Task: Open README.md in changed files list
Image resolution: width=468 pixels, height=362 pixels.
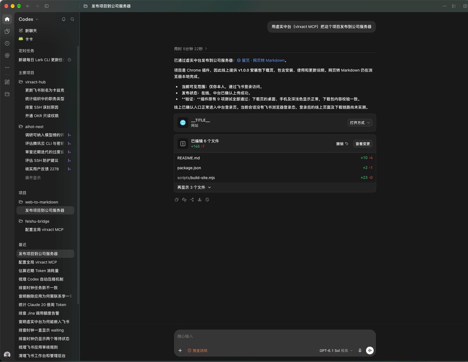Action: tap(275, 158)
